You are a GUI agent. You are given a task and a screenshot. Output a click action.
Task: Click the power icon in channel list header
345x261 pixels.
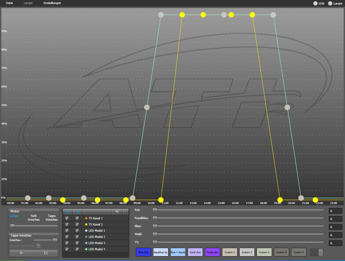tap(78, 212)
